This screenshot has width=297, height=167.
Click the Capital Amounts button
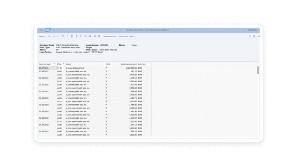point(109,36)
